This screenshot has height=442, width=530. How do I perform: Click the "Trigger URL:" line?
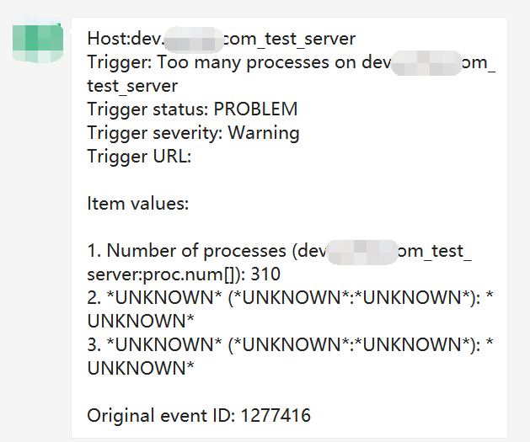click(x=140, y=157)
